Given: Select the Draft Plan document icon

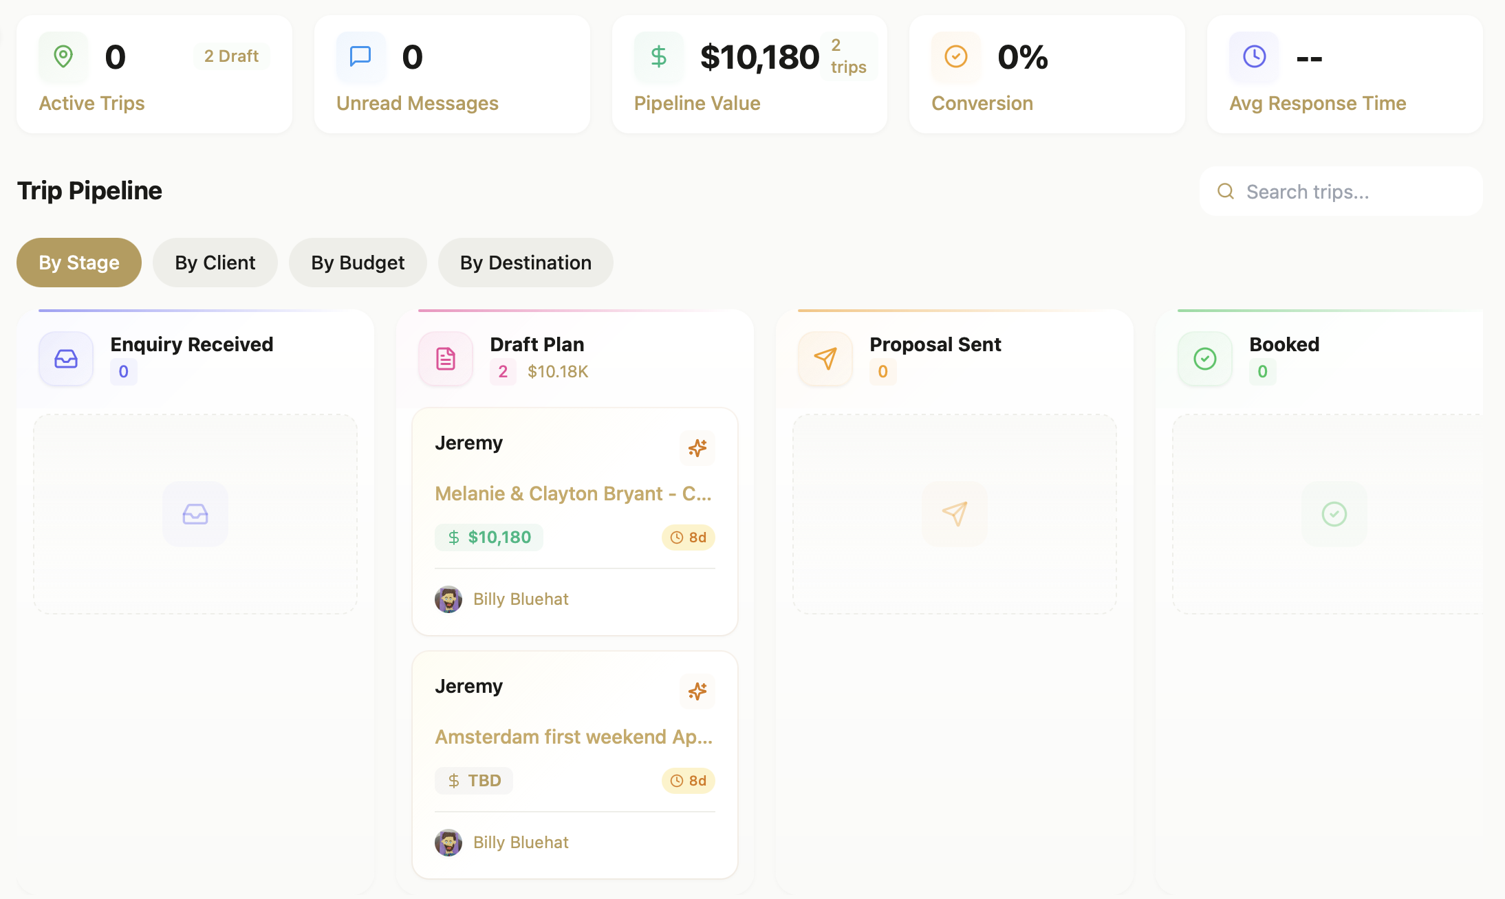Looking at the screenshot, I should pyautogui.click(x=445, y=358).
